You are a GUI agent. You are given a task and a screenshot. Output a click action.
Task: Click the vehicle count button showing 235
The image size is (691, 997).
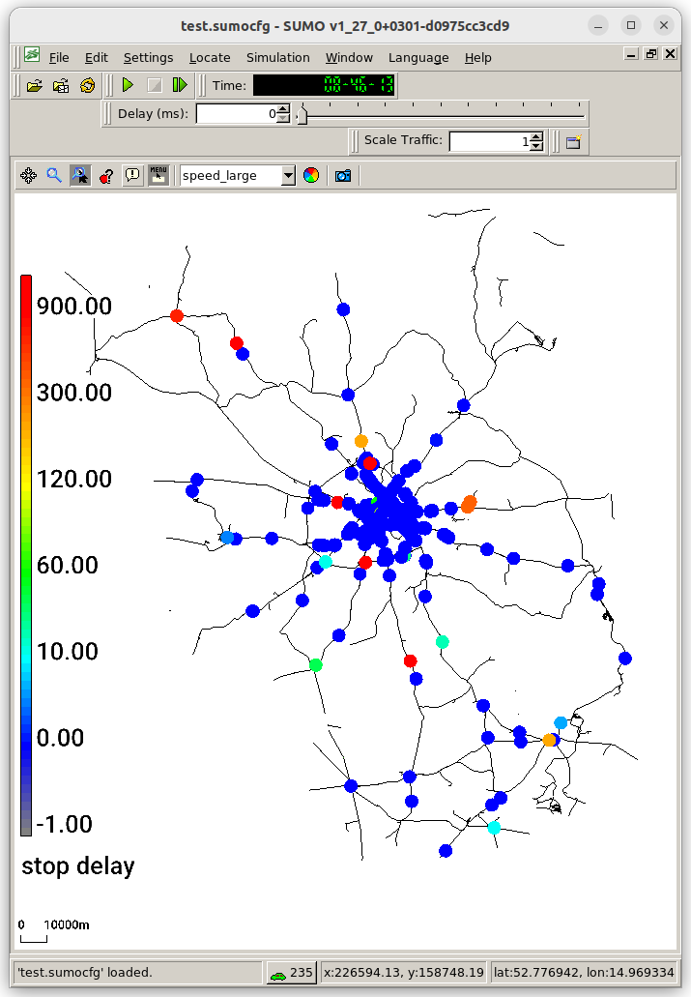click(292, 972)
